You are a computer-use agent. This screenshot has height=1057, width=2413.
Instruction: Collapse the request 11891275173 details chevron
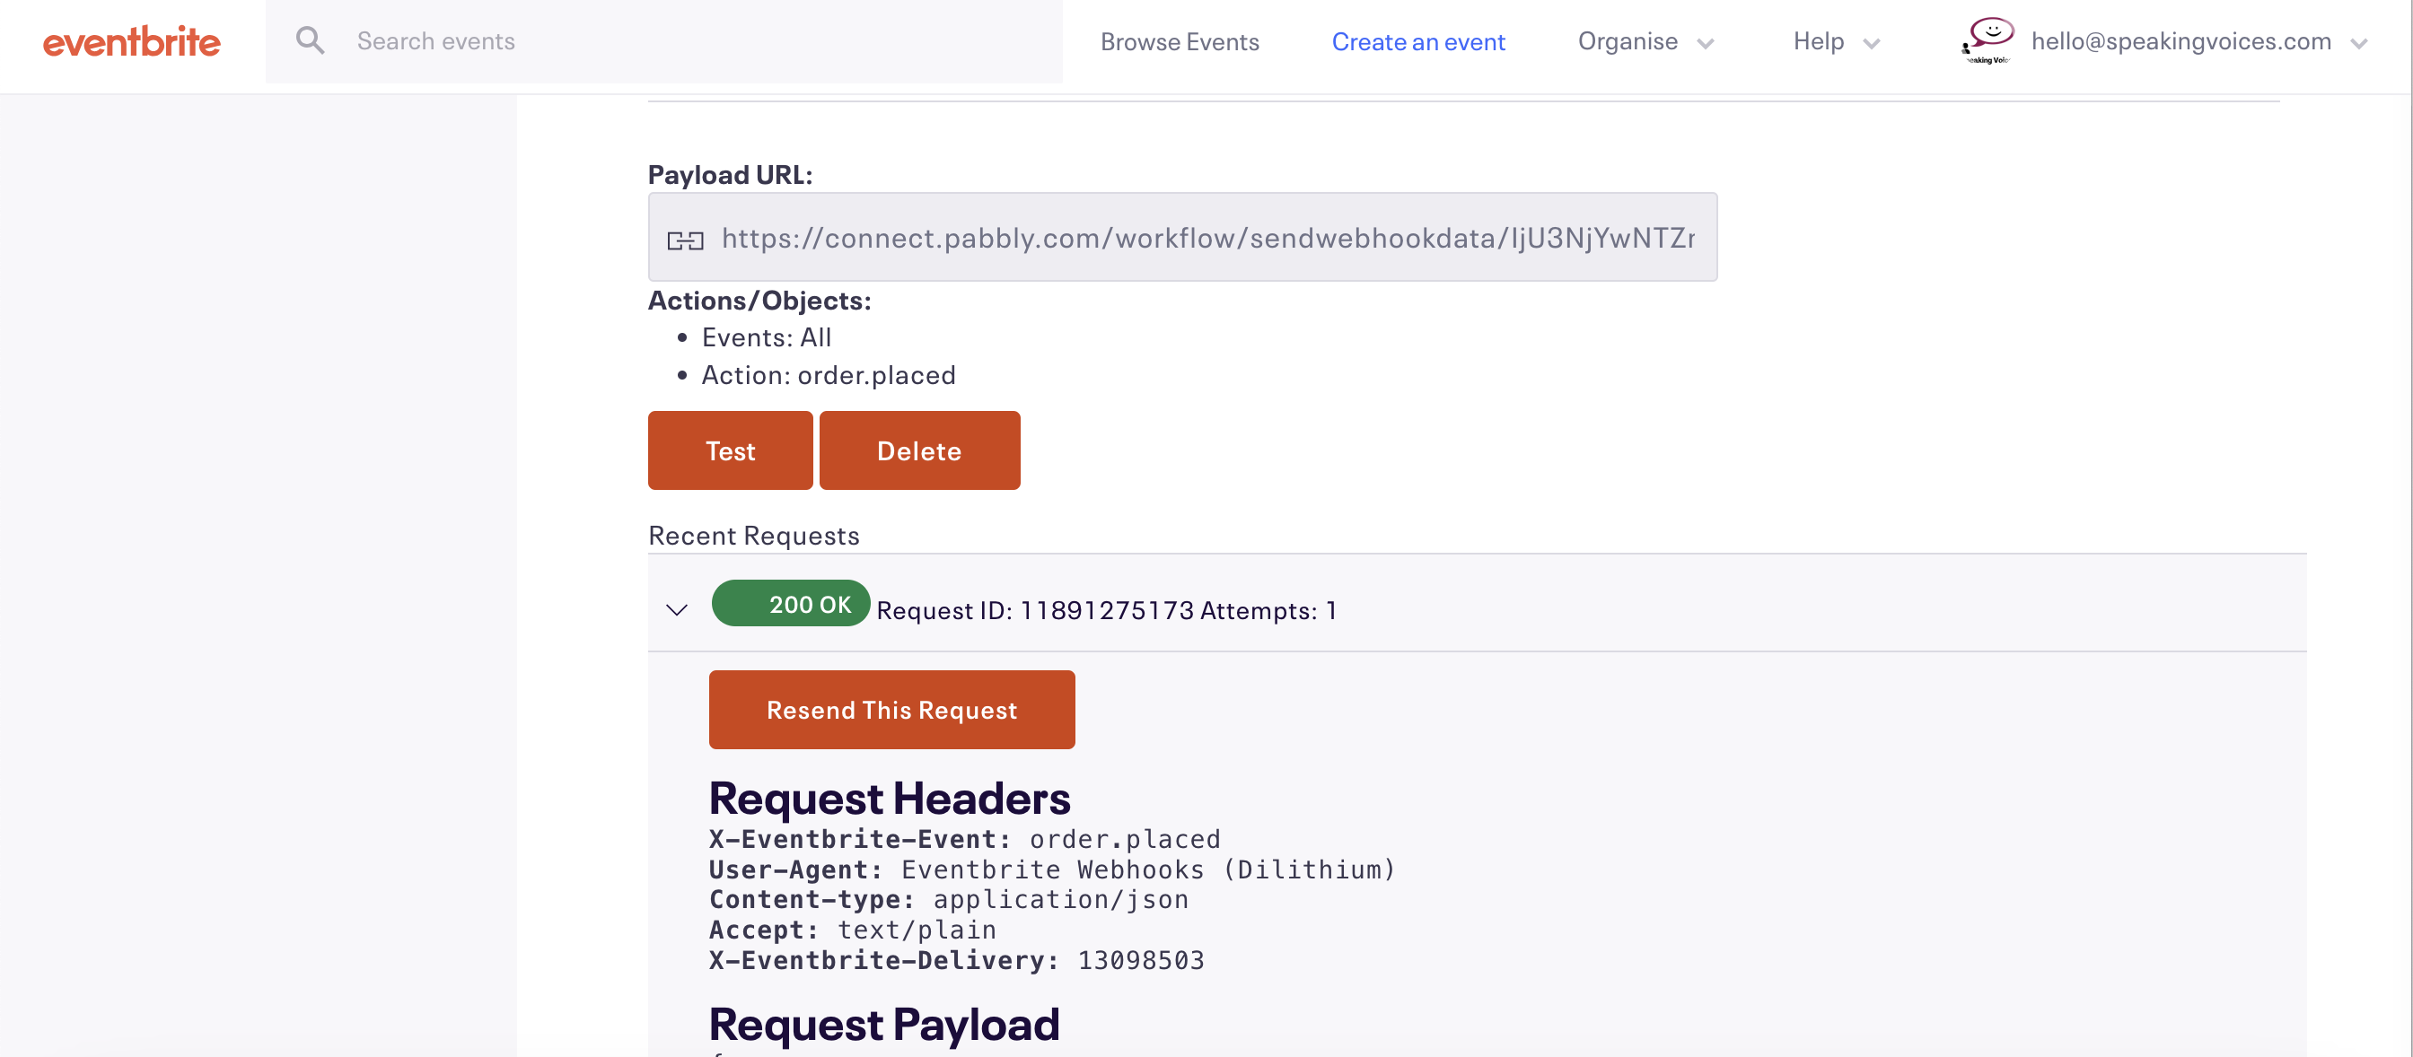tap(677, 609)
